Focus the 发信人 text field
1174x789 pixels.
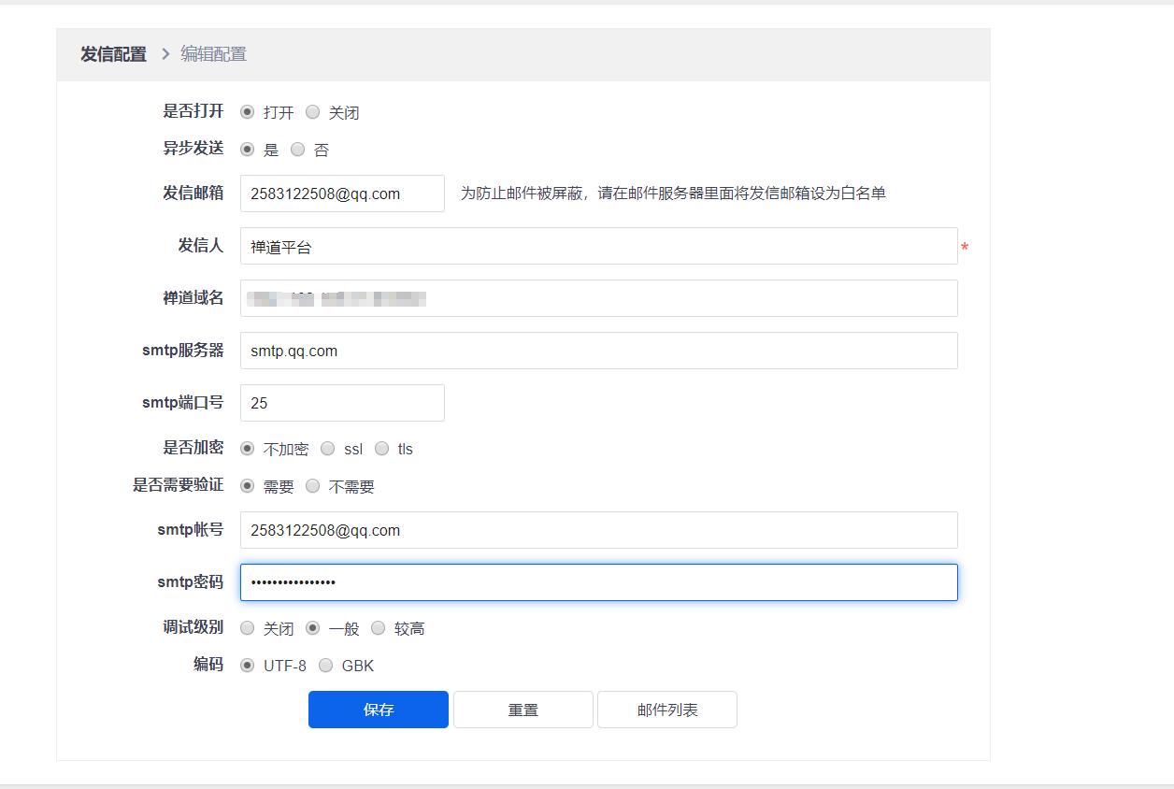point(598,246)
